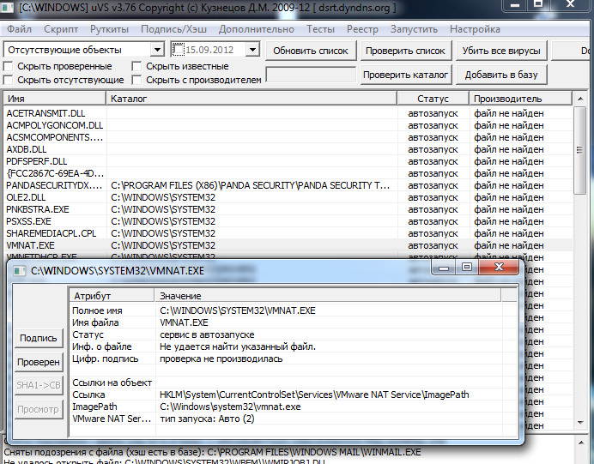Toggle 'Скрыть с производителем' checkbox

[136, 80]
